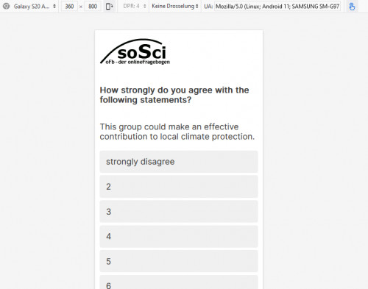Click the UA label in the toolbar
368x289 pixels.
(208, 7)
